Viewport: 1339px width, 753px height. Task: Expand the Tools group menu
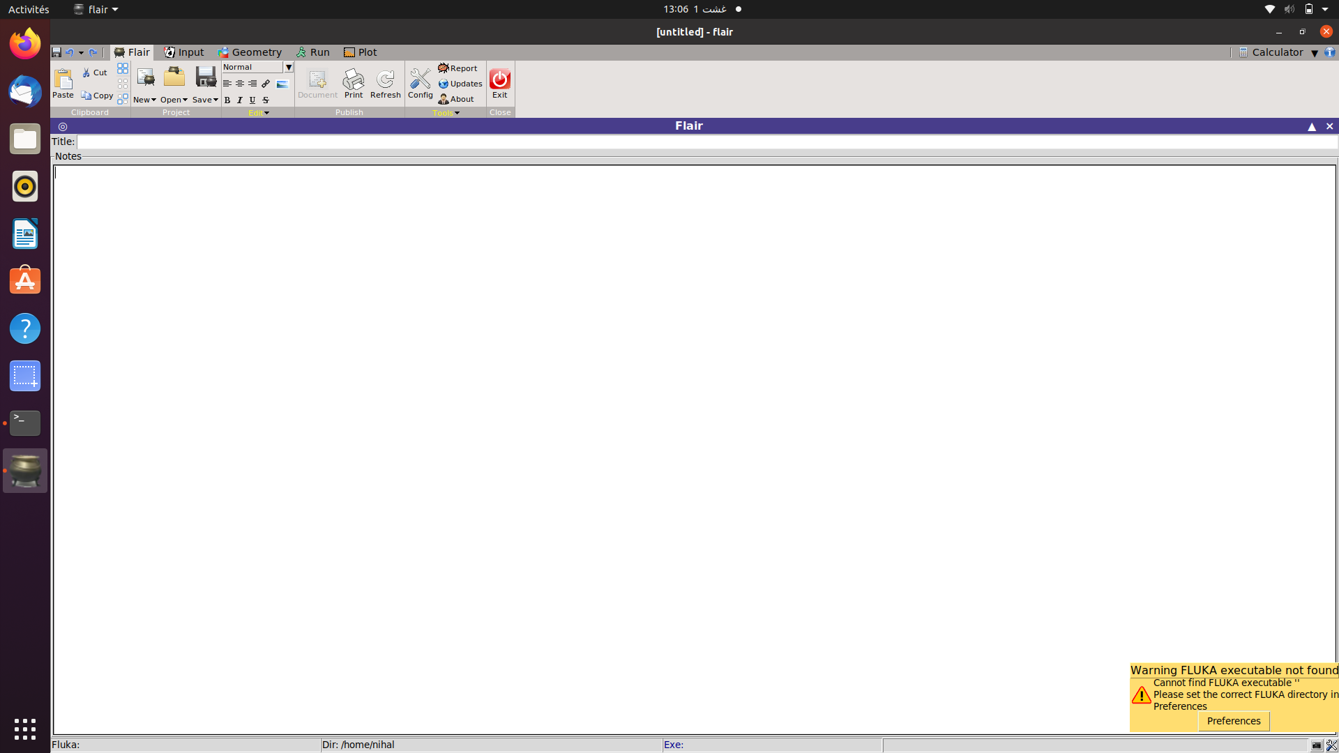(x=446, y=113)
